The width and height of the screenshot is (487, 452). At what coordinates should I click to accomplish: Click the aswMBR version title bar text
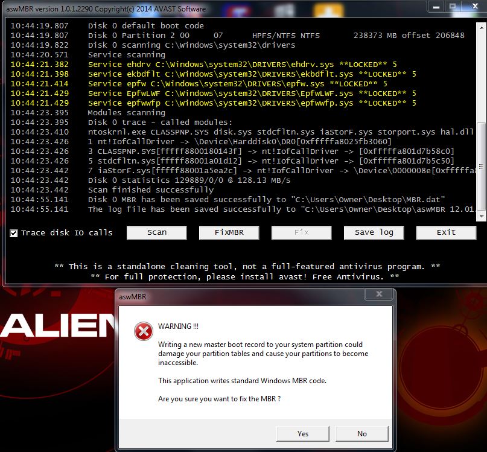(106, 9)
